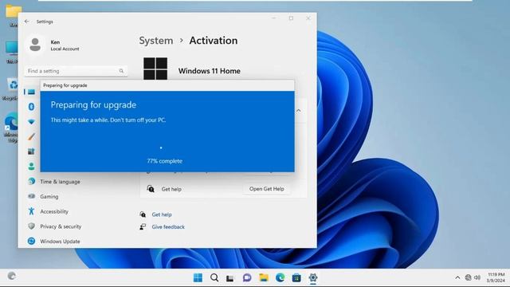Open the Personalization paintbrush sidebar icon
Viewport: 510px width, 287px height.
coord(31,136)
